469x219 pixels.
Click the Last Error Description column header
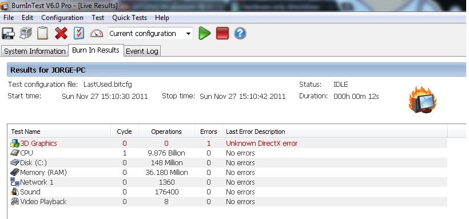coord(335,132)
